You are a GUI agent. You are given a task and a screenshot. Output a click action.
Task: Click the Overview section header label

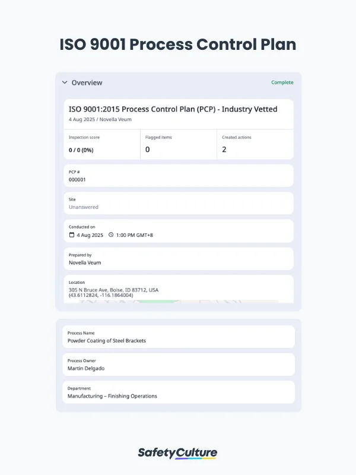tap(87, 83)
